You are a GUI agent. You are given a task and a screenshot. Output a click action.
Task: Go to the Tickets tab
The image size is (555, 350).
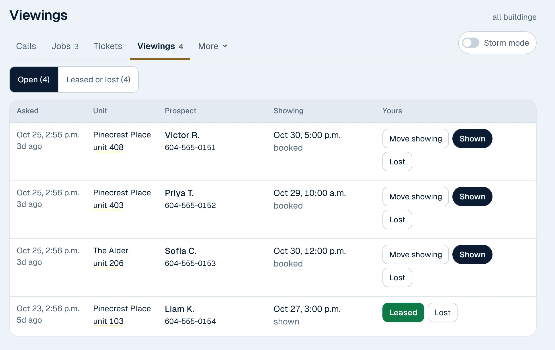tap(108, 46)
